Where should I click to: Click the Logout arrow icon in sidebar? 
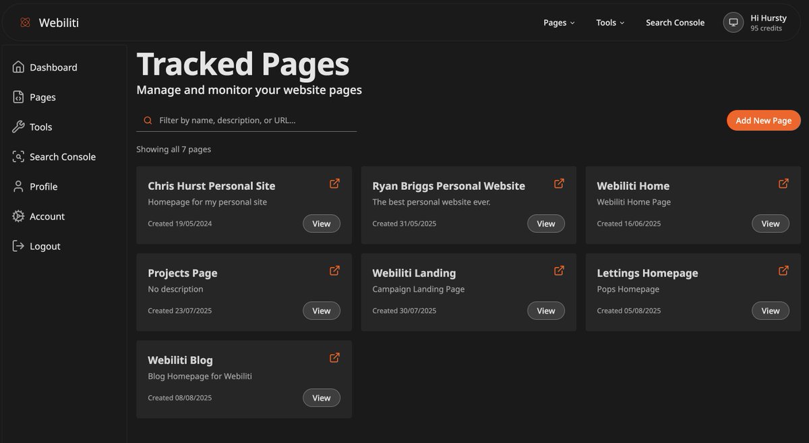[18, 246]
